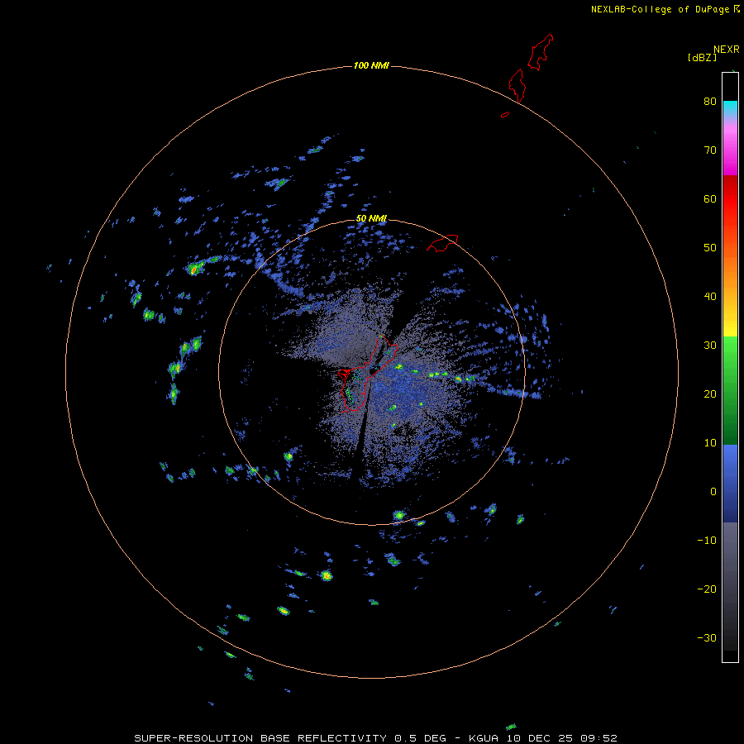Click the -10 value on the dBZ scale

pyautogui.click(x=707, y=540)
